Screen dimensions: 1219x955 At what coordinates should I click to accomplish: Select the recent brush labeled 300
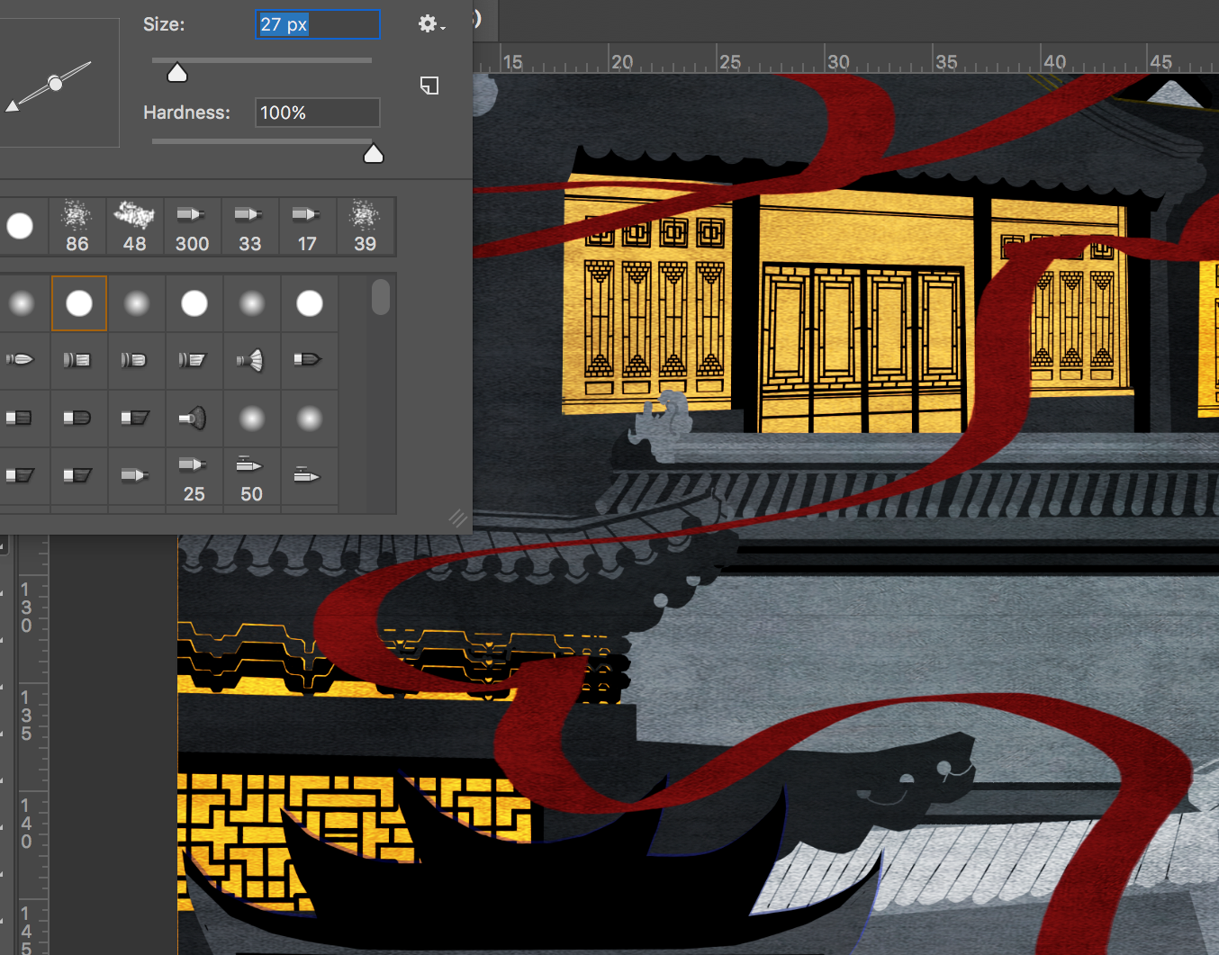pyautogui.click(x=192, y=226)
